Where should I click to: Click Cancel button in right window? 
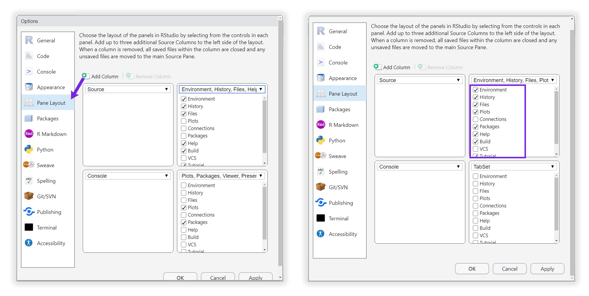point(509,269)
